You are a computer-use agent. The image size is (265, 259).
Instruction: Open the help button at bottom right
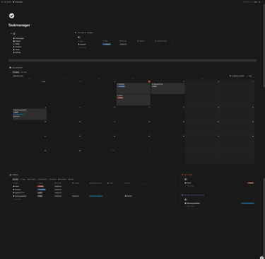261,258
